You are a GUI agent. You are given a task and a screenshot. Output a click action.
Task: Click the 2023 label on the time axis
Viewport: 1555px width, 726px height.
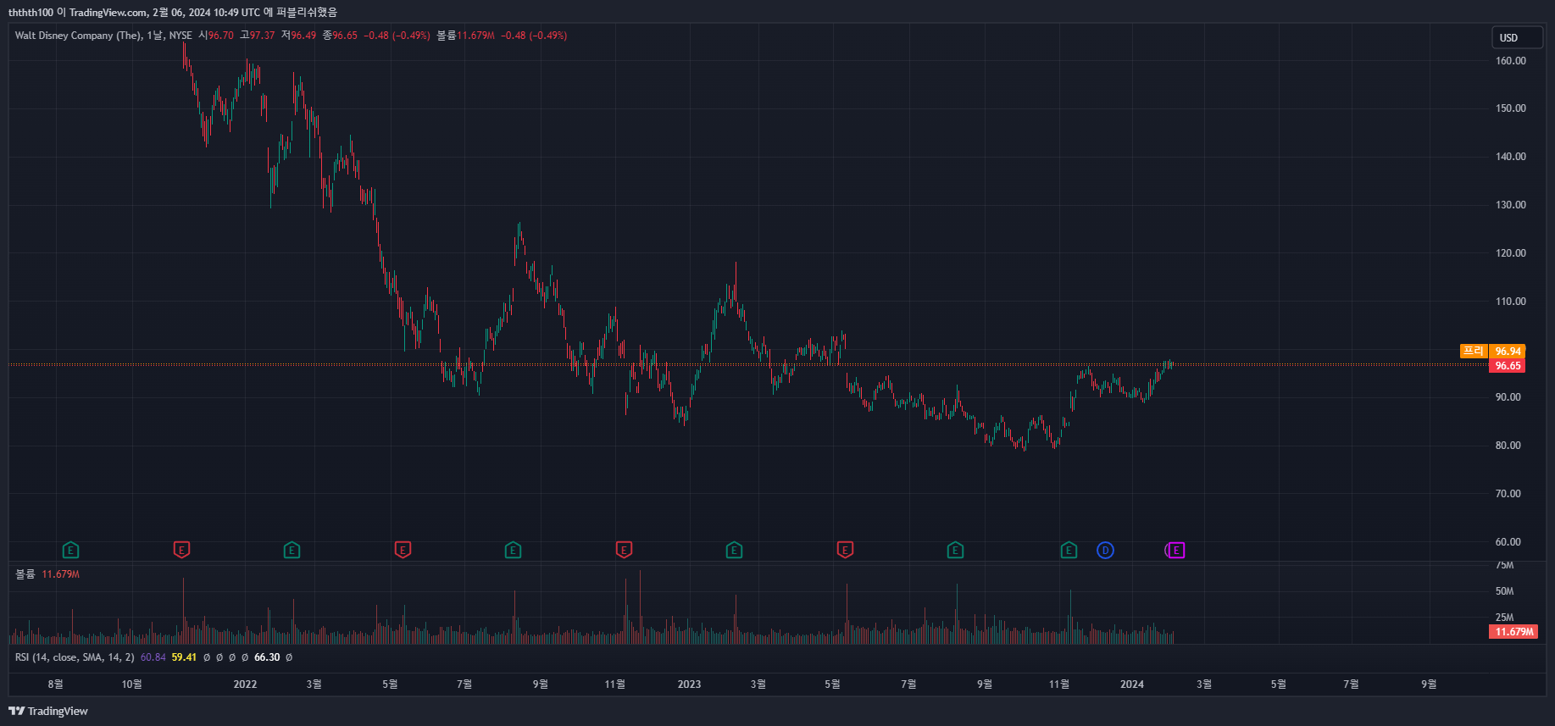coord(689,684)
